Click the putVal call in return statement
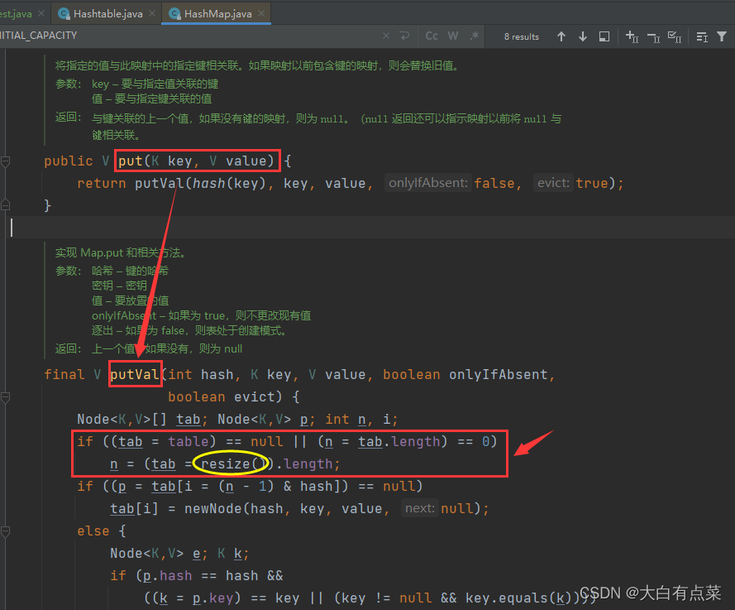This screenshot has height=610, width=735. (x=160, y=184)
